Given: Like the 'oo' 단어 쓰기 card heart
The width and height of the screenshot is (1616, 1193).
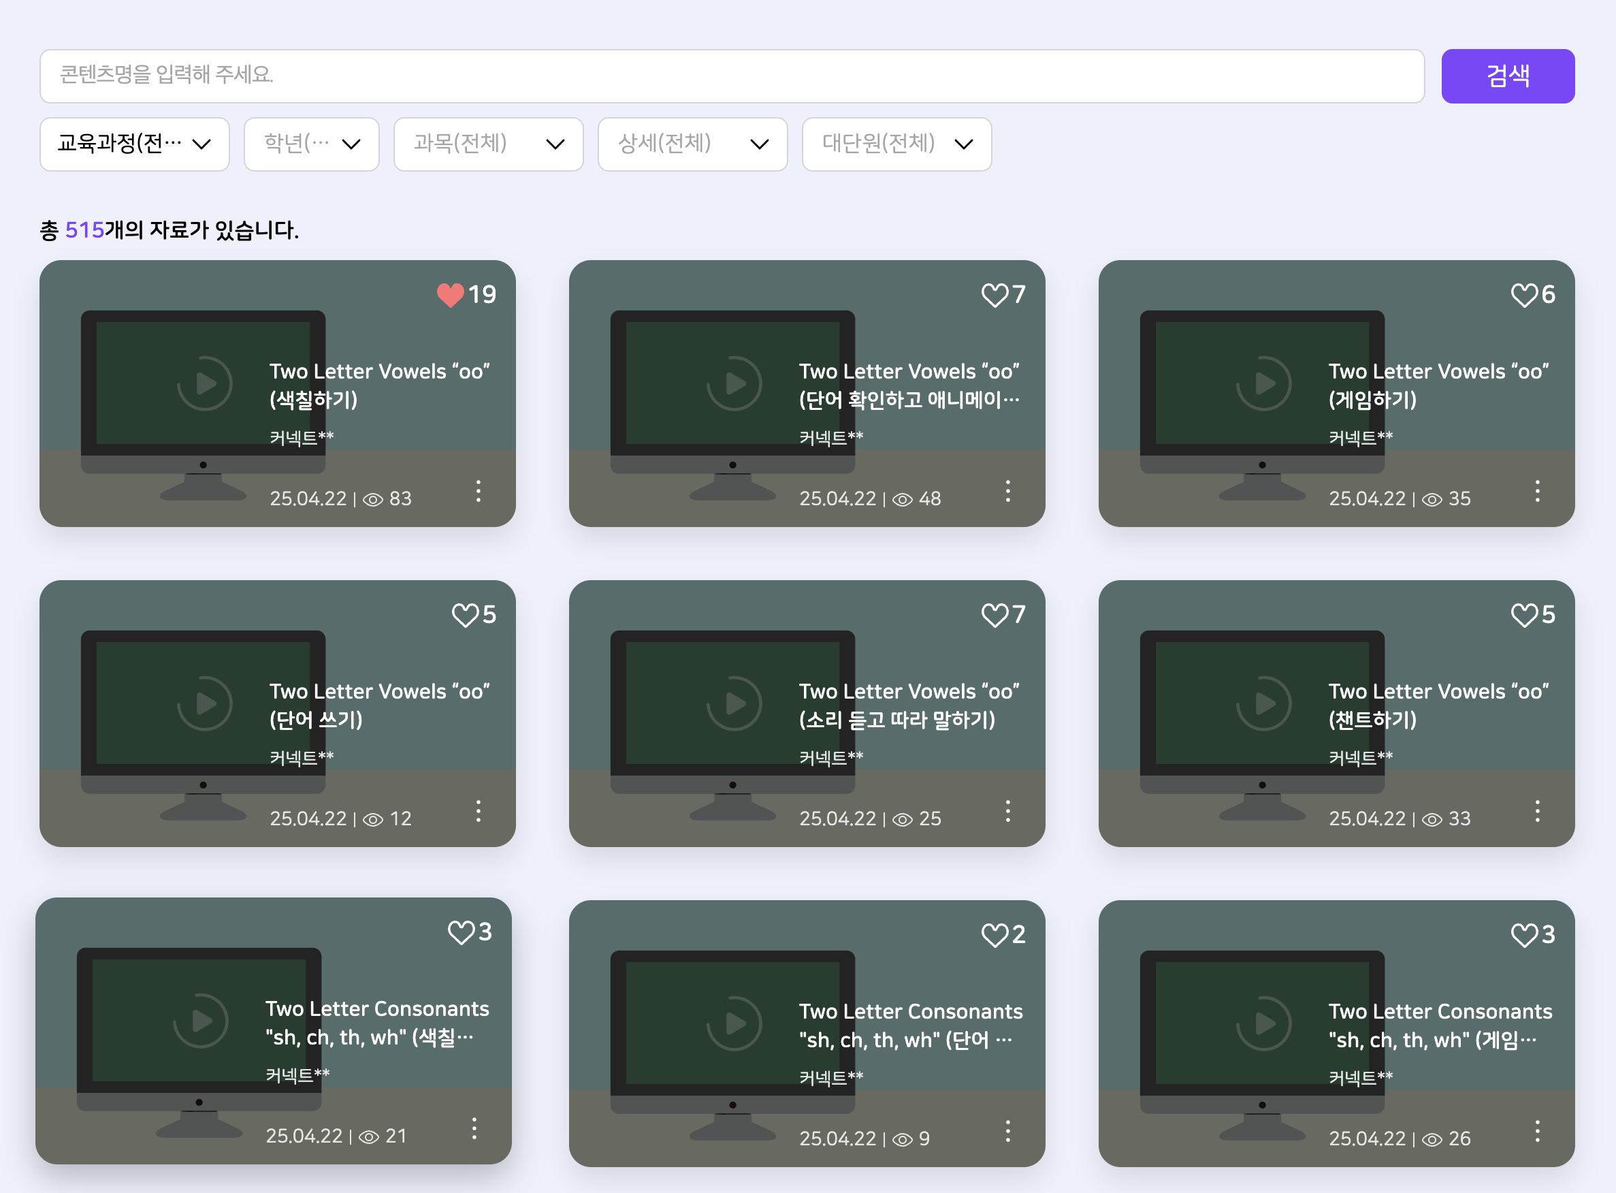Looking at the screenshot, I should (464, 615).
